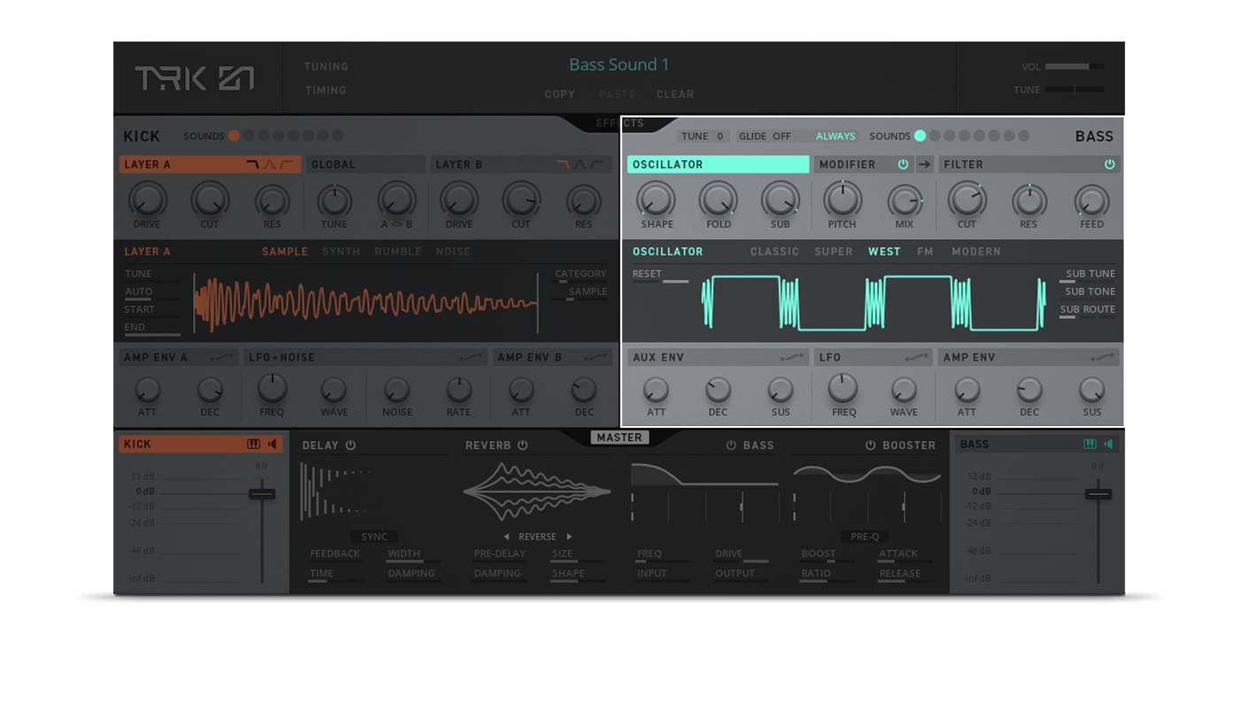Image resolution: width=1239 pixels, height=712 pixels.
Task: Click the AUX ENV envelope curve icon
Action: [792, 358]
